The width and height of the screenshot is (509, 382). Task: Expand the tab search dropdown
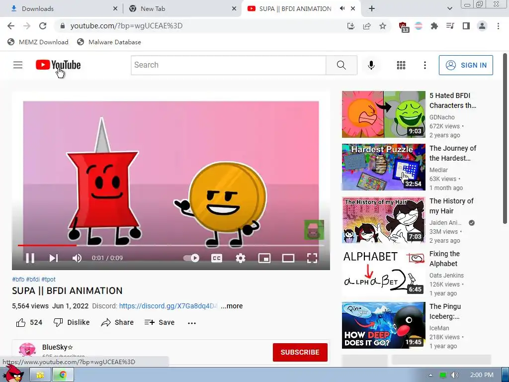(449, 8)
